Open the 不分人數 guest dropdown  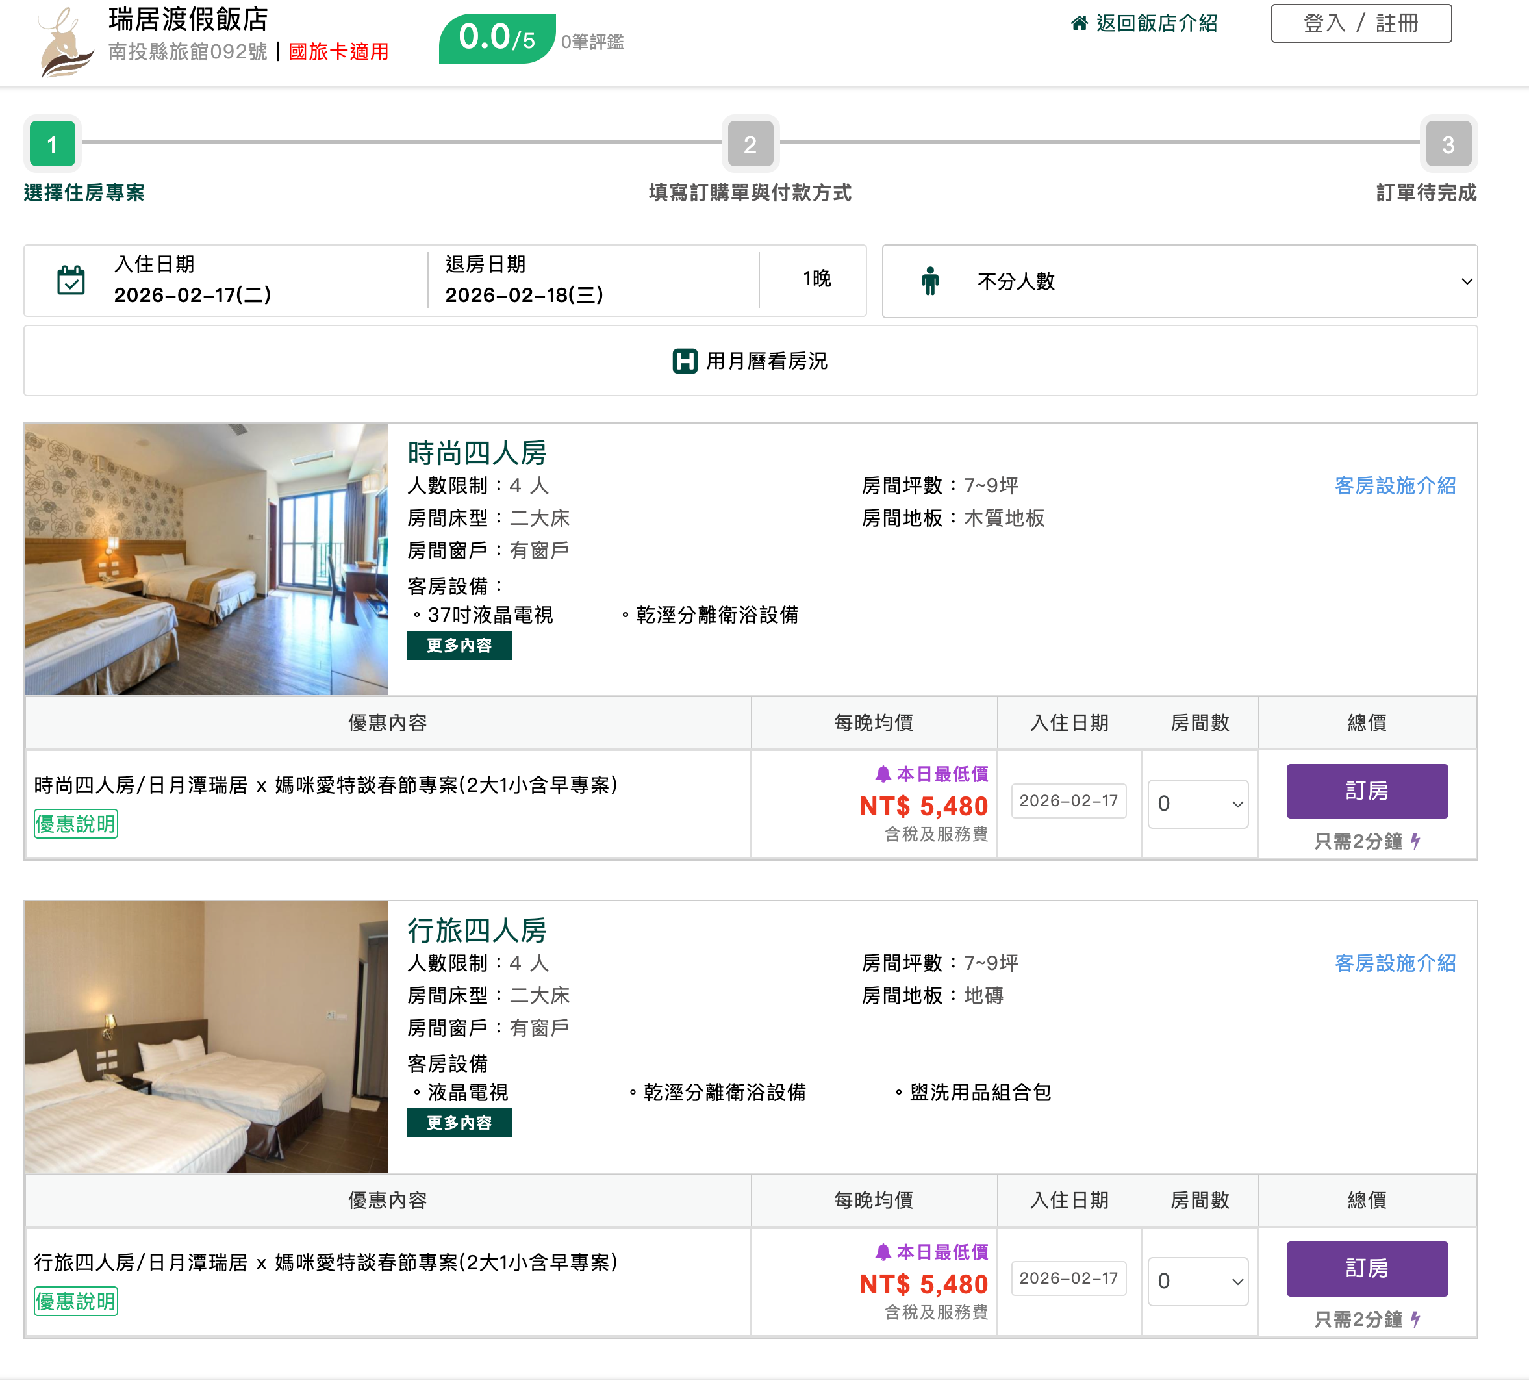point(1180,281)
